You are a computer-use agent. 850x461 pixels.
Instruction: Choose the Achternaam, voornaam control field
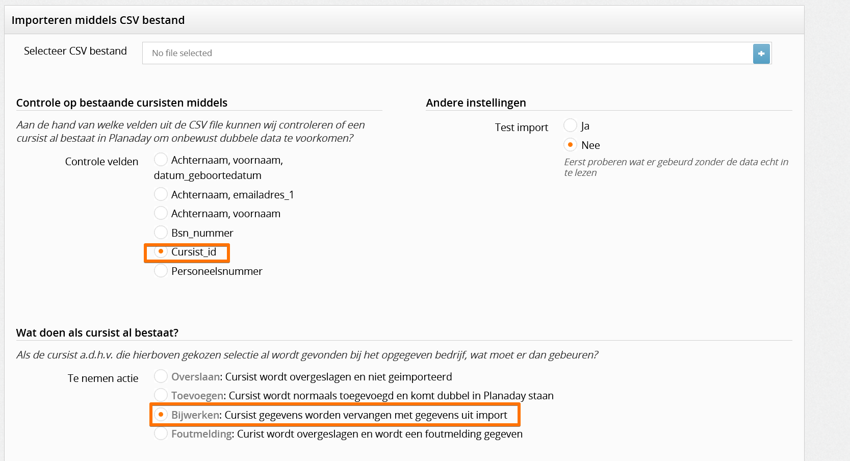[x=161, y=213]
